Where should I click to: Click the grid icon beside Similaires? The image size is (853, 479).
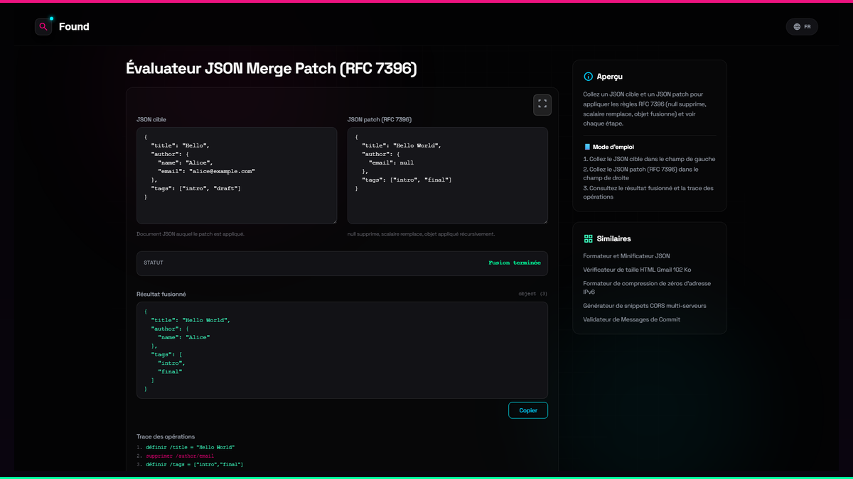(x=588, y=239)
